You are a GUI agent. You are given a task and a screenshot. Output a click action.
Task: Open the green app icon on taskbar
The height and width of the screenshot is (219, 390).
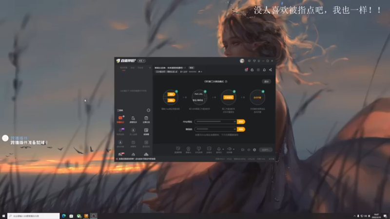(x=79, y=216)
